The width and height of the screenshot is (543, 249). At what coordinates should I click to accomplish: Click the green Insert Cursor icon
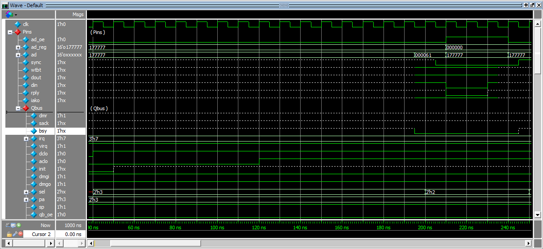pyautogui.click(x=19, y=225)
